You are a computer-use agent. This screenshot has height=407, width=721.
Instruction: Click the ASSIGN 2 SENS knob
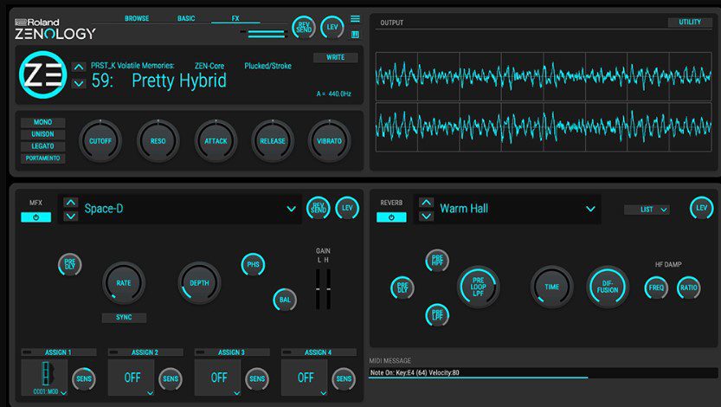(171, 379)
